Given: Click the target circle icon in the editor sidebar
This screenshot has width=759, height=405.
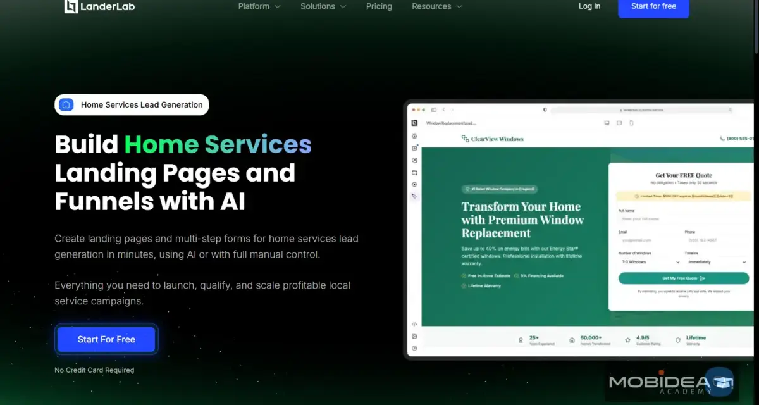Looking at the screenshot, I should tap(414, 184).
